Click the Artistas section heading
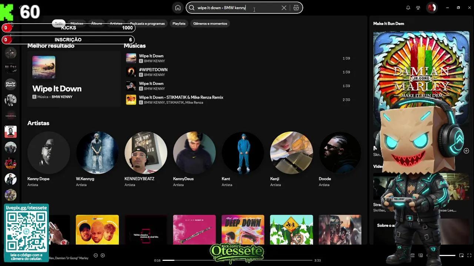474x266 pixels. tap(38, 123)
